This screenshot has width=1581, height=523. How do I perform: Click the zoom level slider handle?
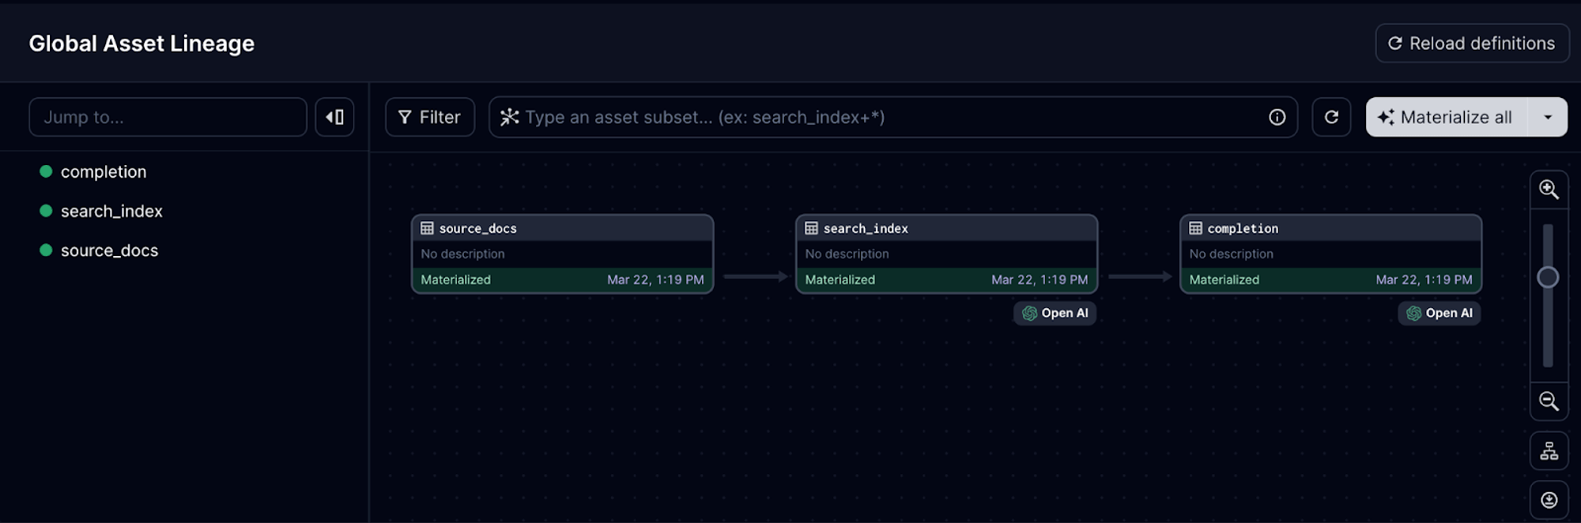coord(1548,277)
